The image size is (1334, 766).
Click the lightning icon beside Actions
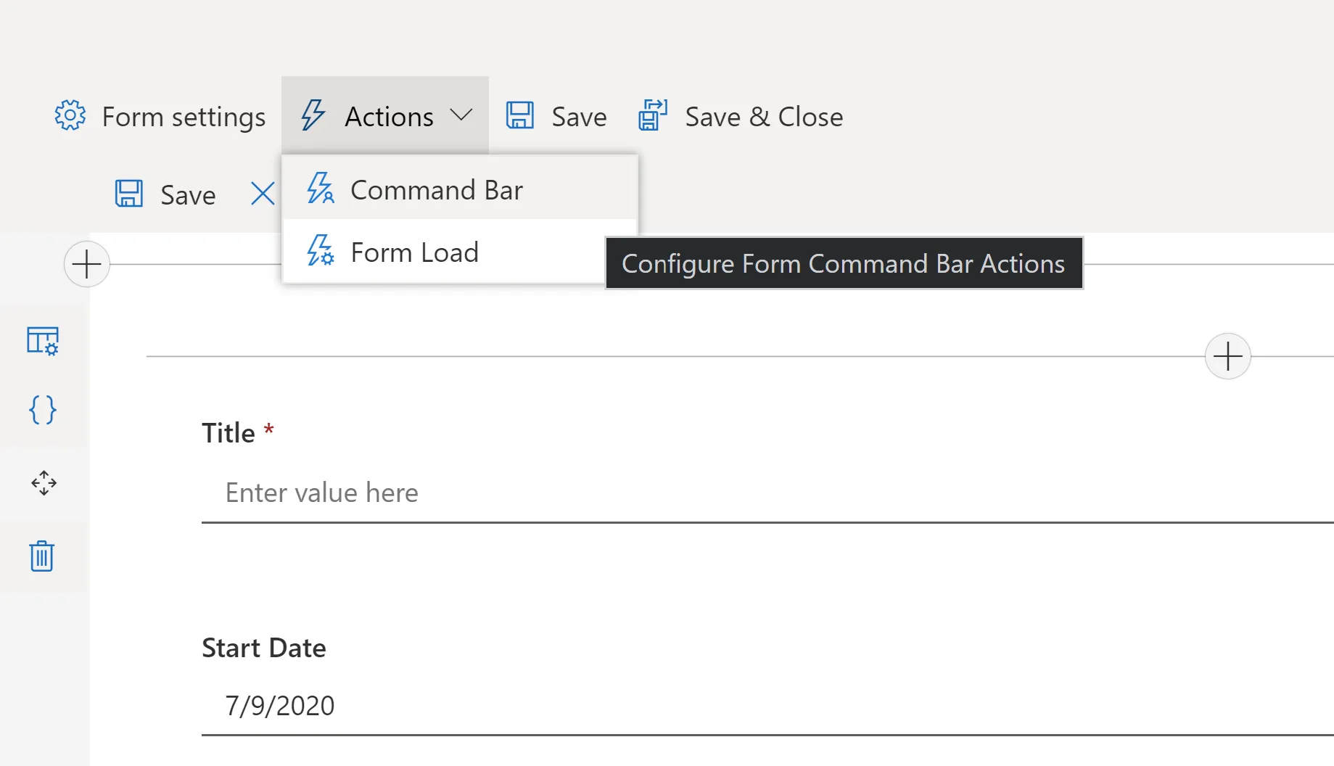click(313, 115)
